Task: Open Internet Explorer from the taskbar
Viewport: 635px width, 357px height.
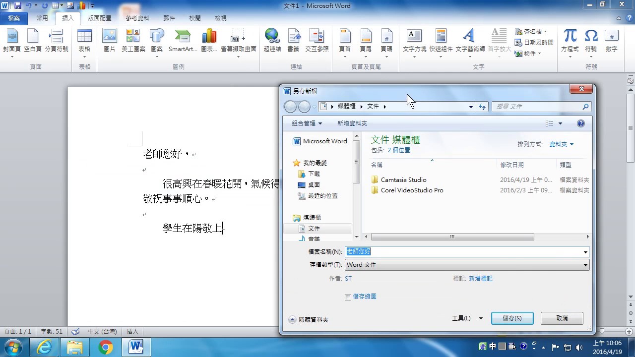Action: coord(44,347)
